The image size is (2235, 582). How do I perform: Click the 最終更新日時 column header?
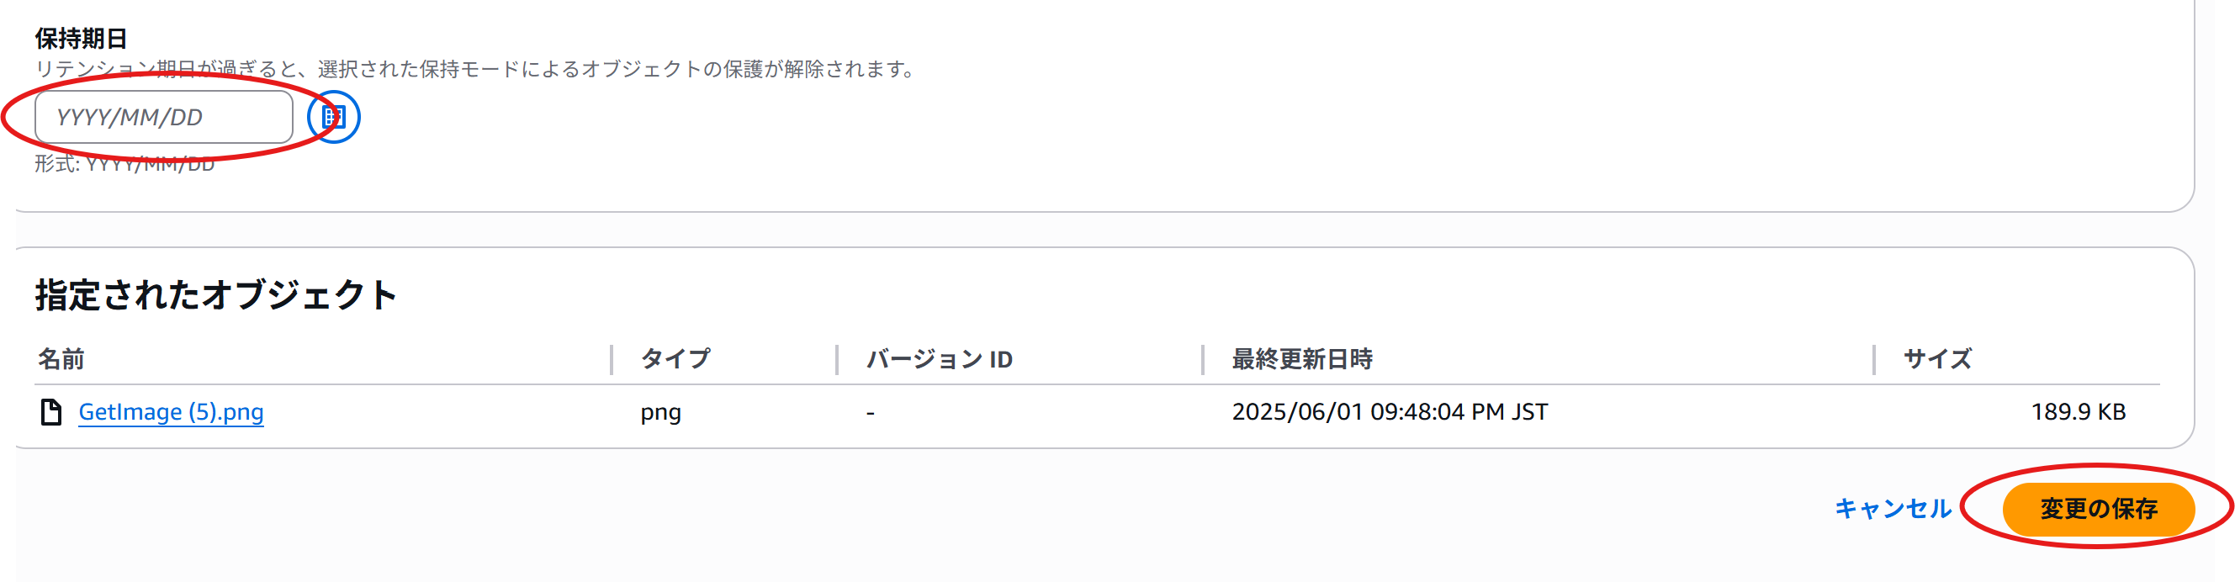tap(1302, 359)
